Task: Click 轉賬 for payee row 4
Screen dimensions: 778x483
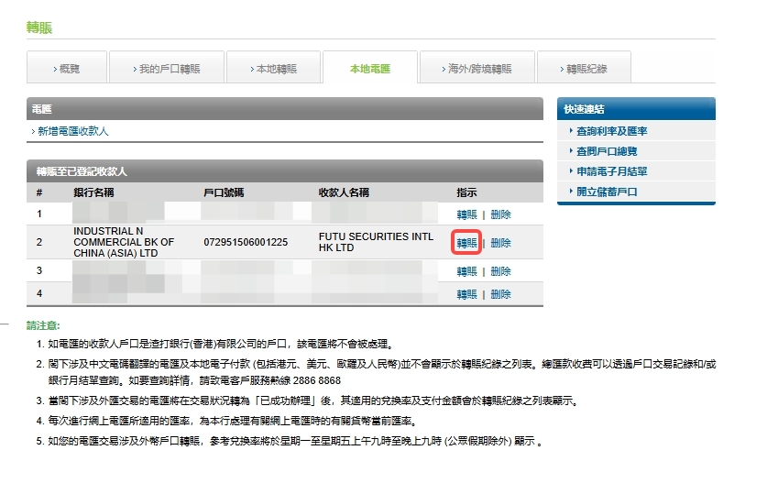Action: click(466, 294)
